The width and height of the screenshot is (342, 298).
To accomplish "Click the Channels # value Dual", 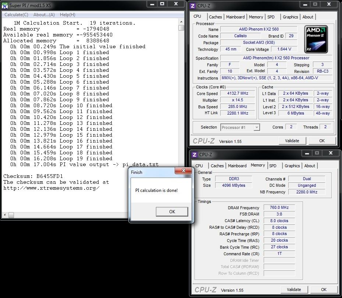I will click(x=306, y=179).
